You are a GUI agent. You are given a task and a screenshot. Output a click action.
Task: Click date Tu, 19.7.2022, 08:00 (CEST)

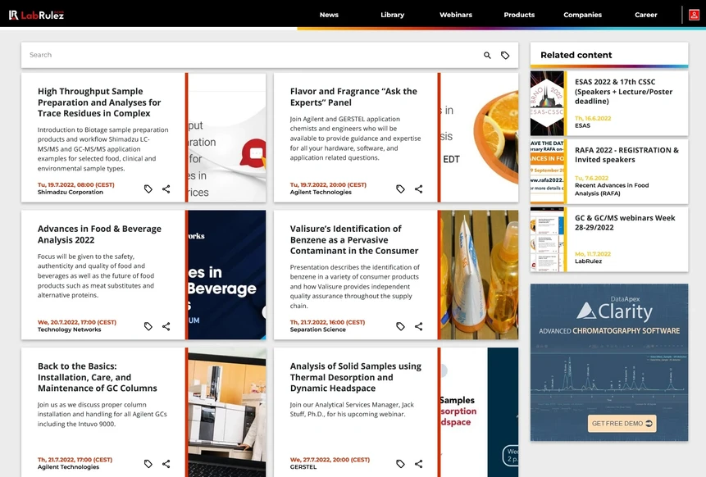pyautogui.click(x=76, y=185)
